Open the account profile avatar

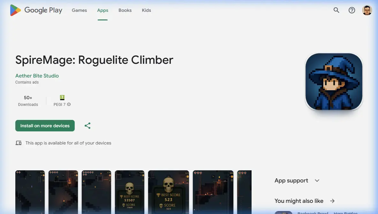click(x=367, y=10)
